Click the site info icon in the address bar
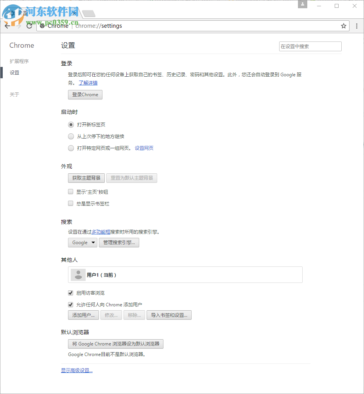Image resolution: width=364 pixels, height=394 pixels. [42, 26]
